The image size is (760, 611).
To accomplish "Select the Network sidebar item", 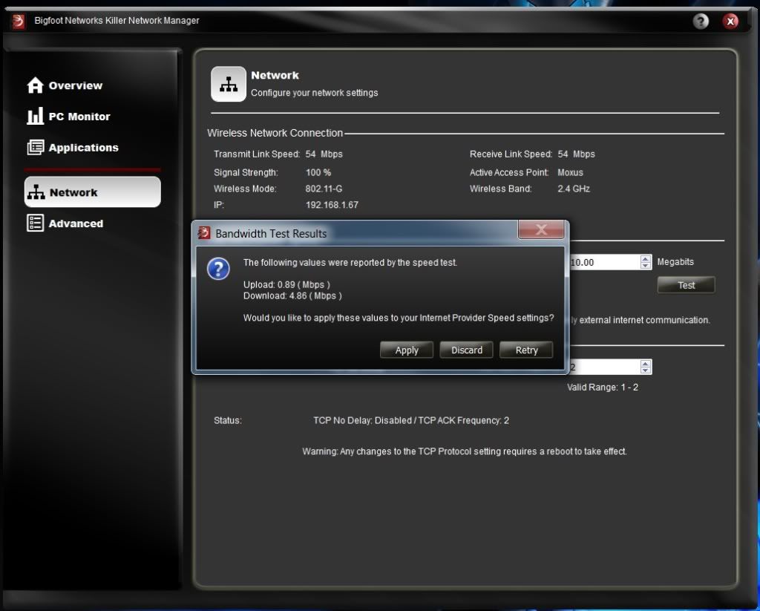I will tap(93, 192).
